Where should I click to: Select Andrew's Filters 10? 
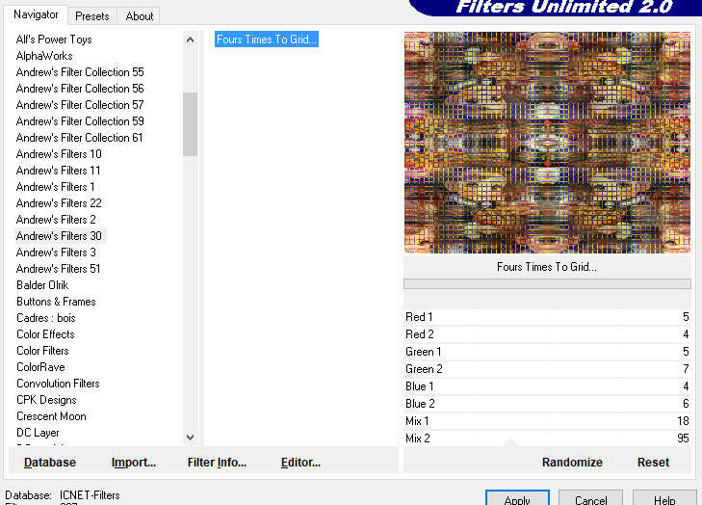tap(59, 154)
